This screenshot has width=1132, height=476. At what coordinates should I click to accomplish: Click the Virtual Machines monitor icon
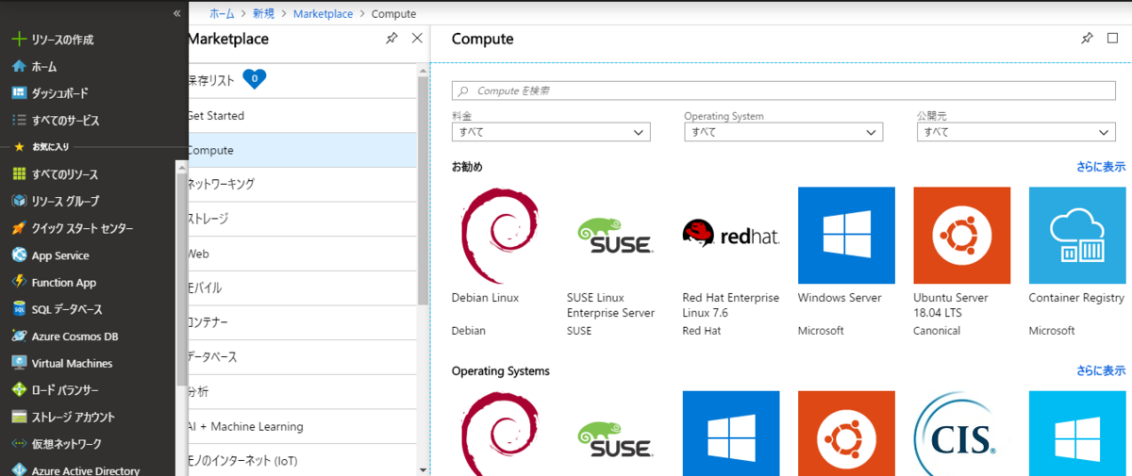18,363
